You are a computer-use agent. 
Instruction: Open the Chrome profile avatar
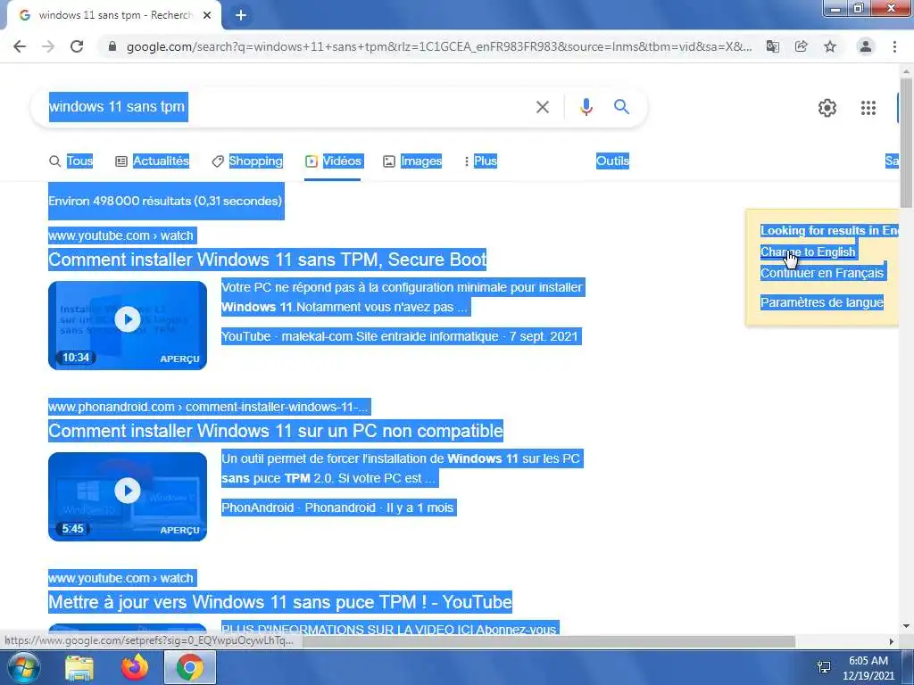[866, 46]
